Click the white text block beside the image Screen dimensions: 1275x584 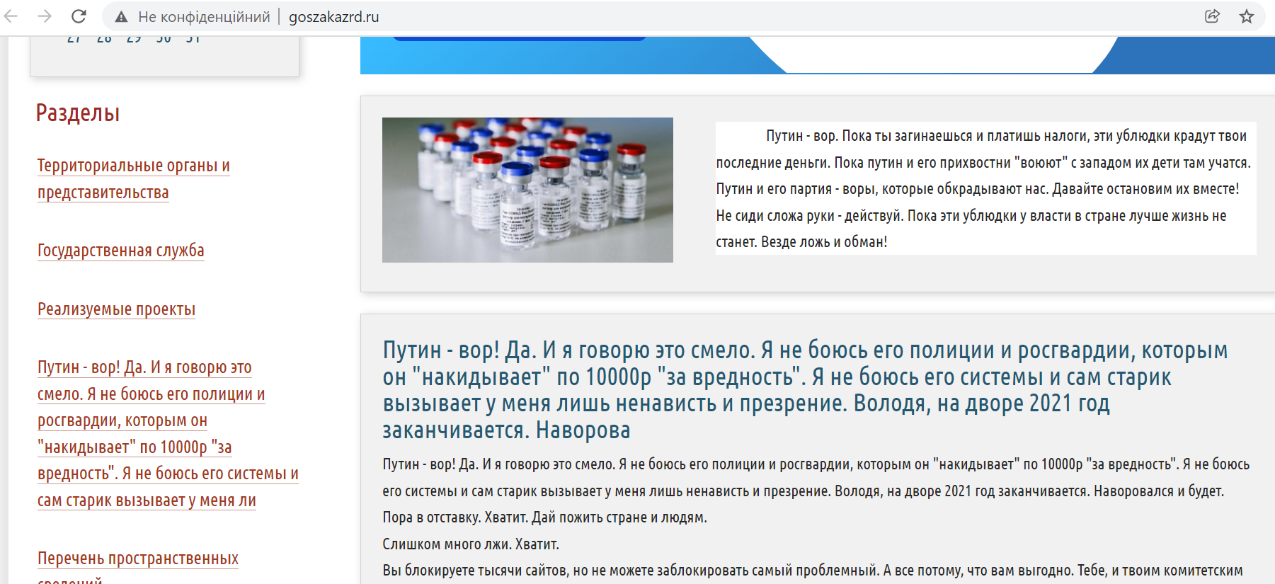(985, 188)
